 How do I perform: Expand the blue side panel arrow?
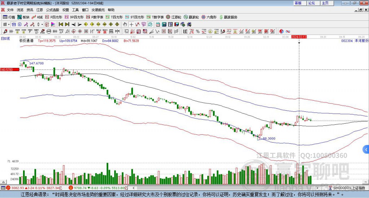pos(366,149)
